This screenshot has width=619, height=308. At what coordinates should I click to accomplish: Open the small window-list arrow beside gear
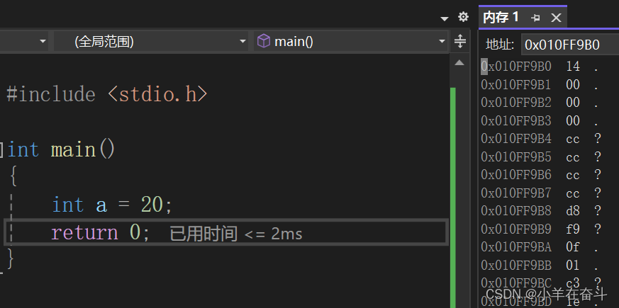[445, 18]
